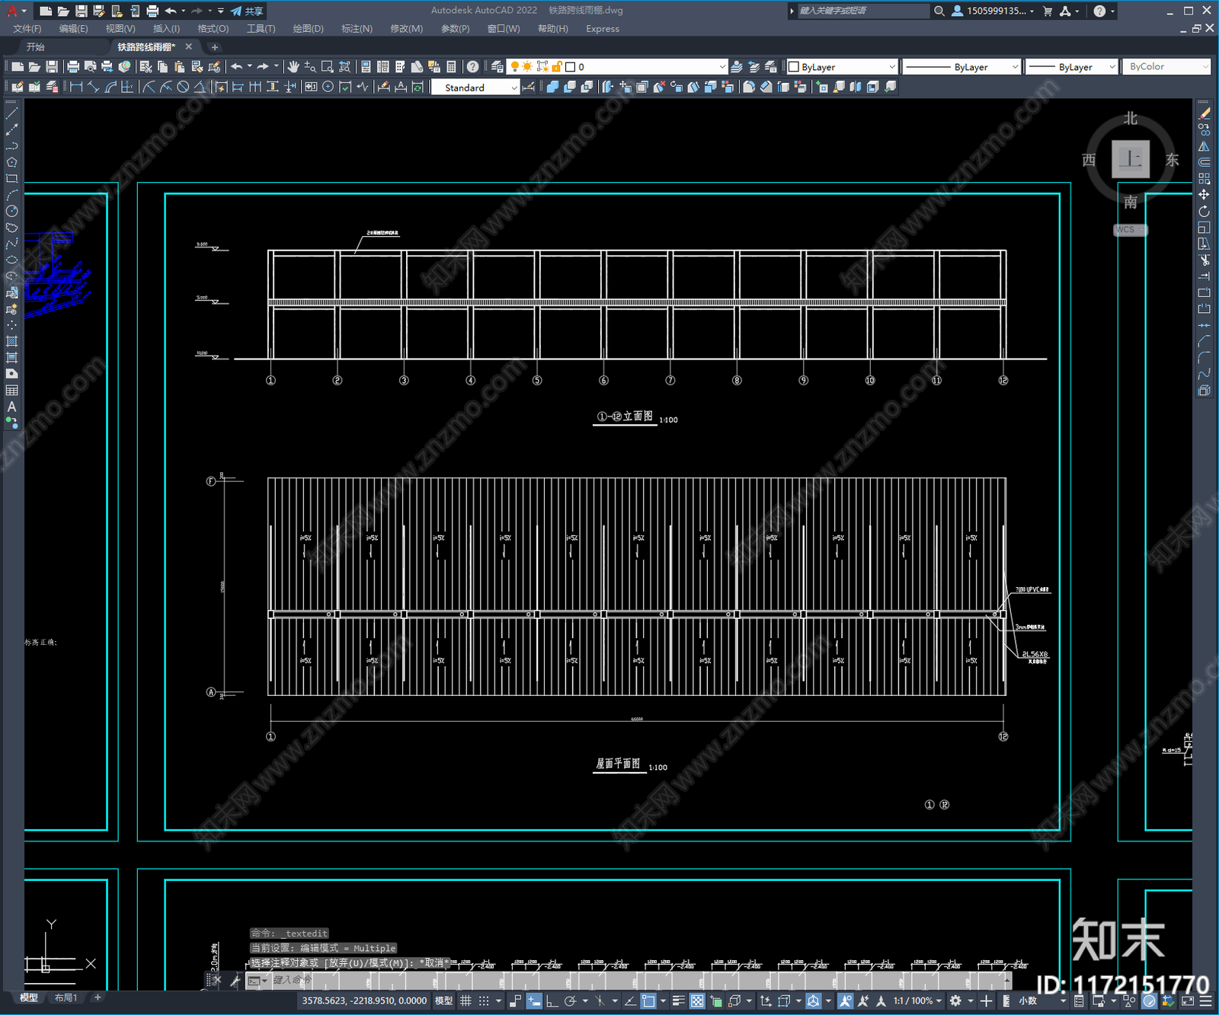Select the Table tool in the left toolbar
This screenshot has height=1015, width=1219.
(x=11, y=390)
